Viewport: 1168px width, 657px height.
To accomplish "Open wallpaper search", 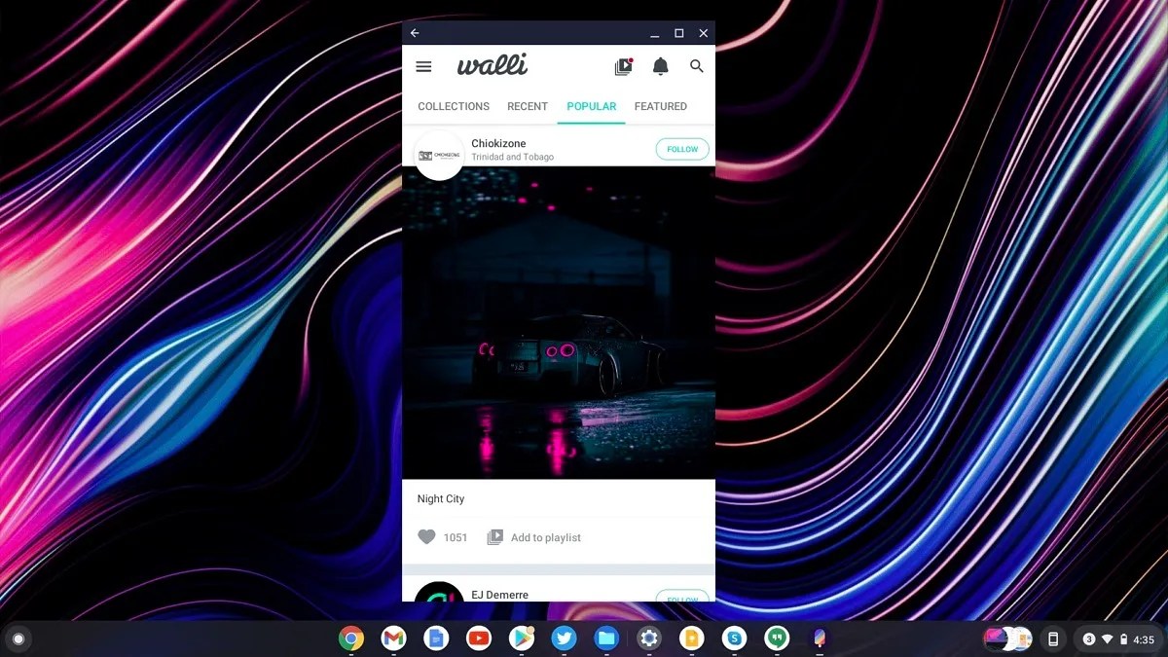I will tap(696, 65).
